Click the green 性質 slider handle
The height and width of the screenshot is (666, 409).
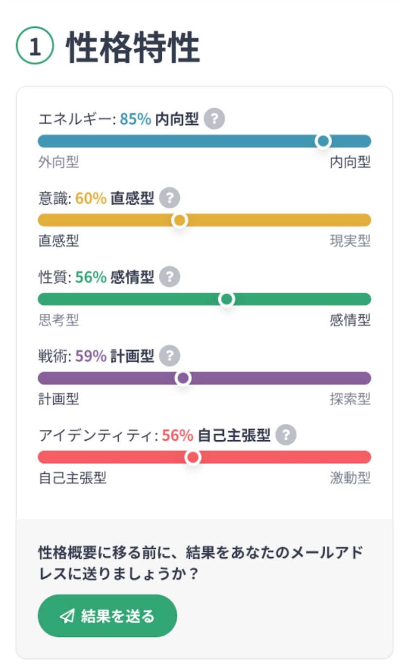[226, 299]
